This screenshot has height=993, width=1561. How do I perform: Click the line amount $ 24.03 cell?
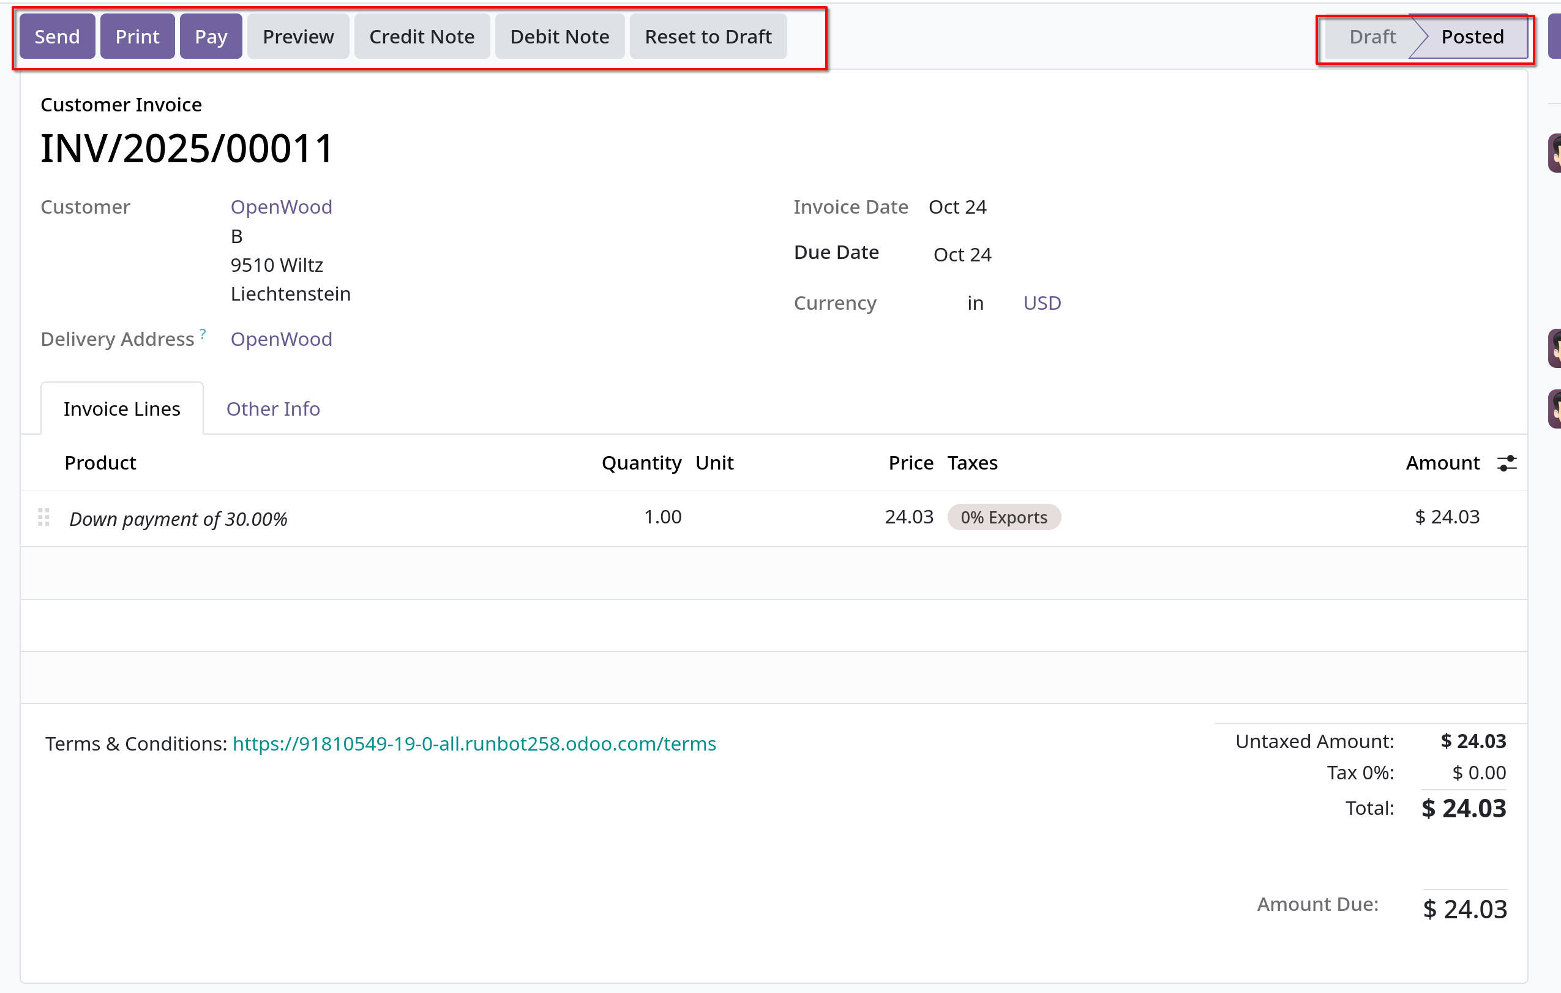(1447, 517)
